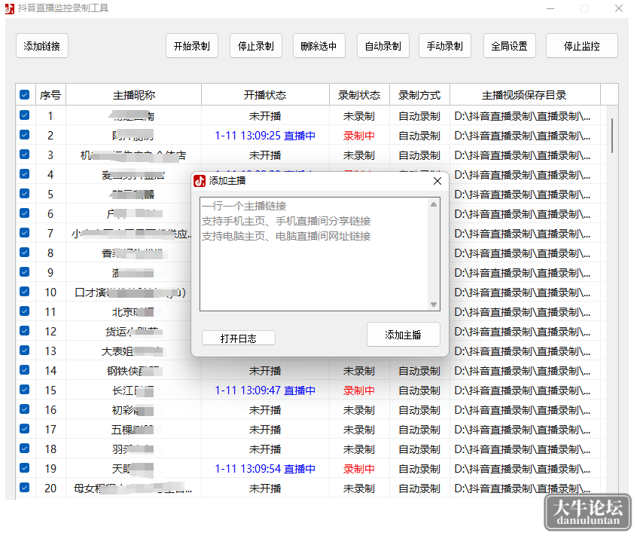Viewport: 637px width, 536px height.
Task: Confirm with the 添加主播 dialog button
Action: click(x=404, y=335)
